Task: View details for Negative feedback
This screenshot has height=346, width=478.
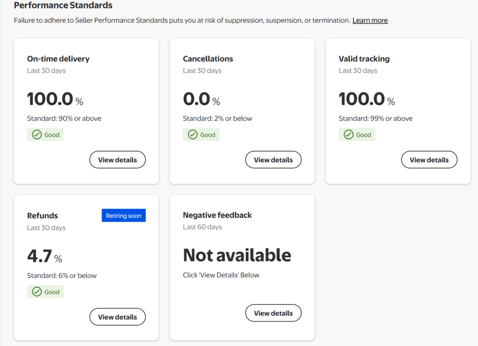Action: [273, 313]
